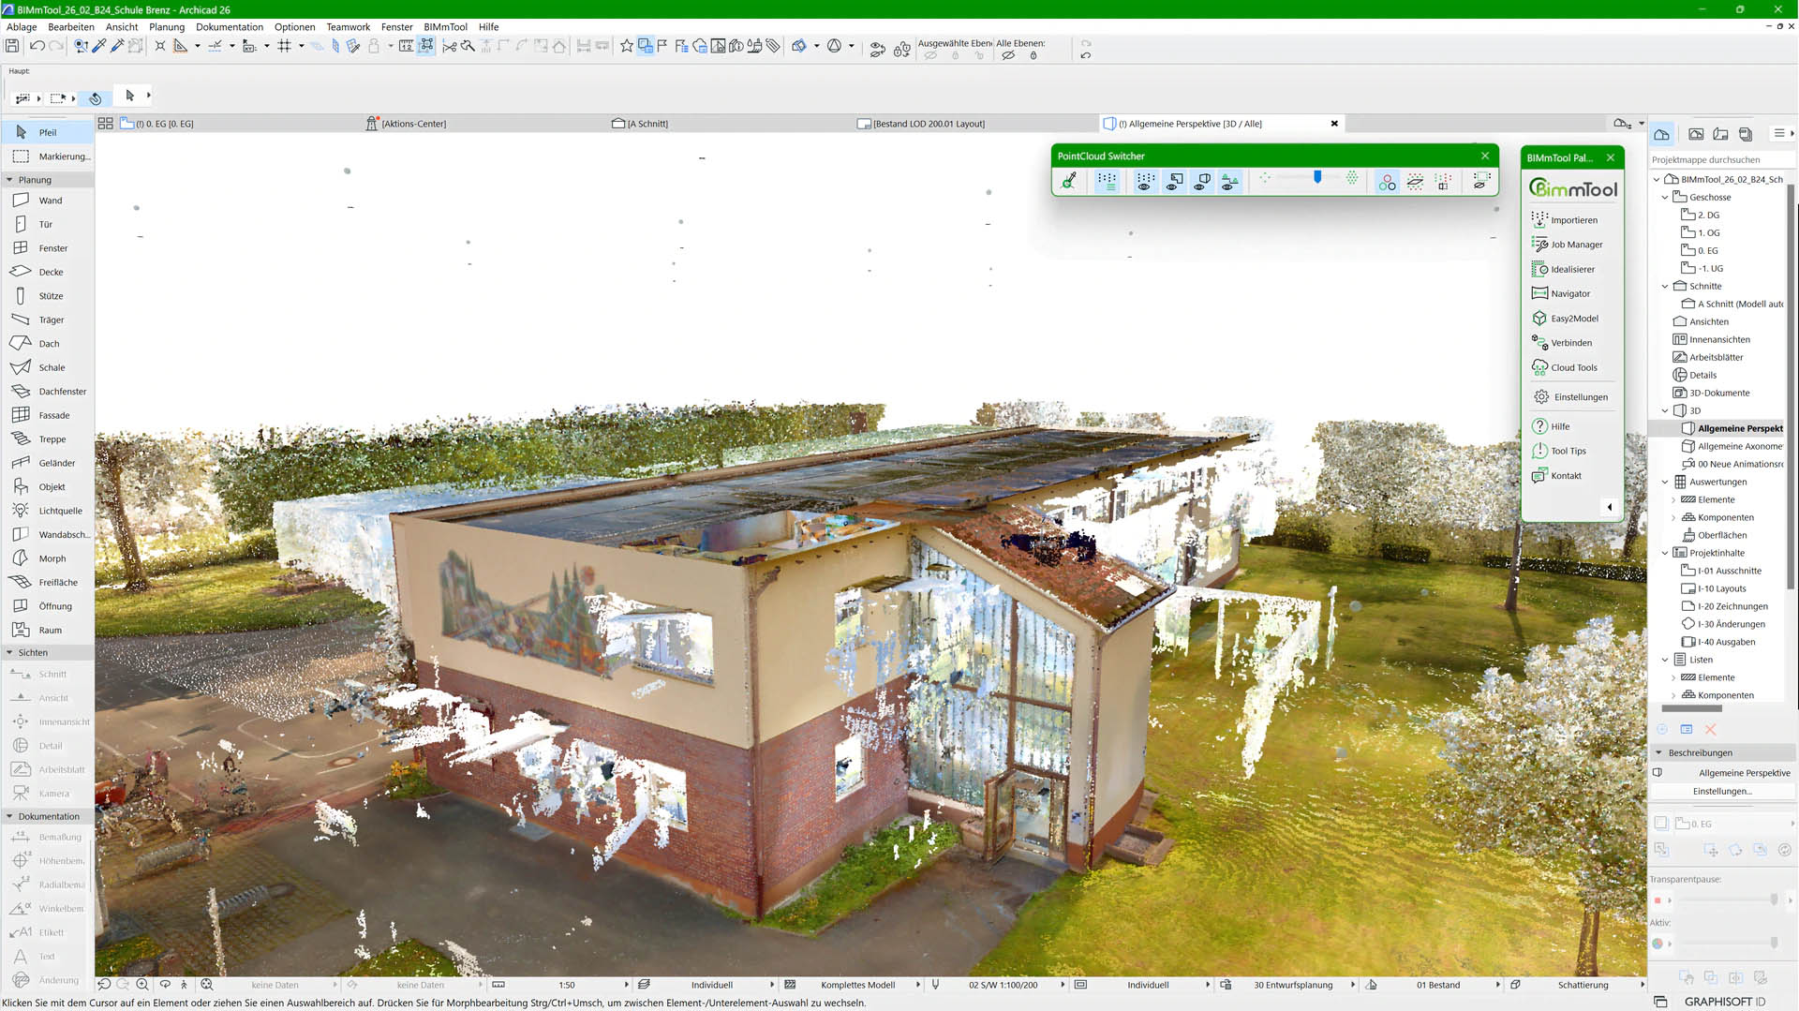
Task: Activate the Morph tool
Action: (x=47, y=558)
